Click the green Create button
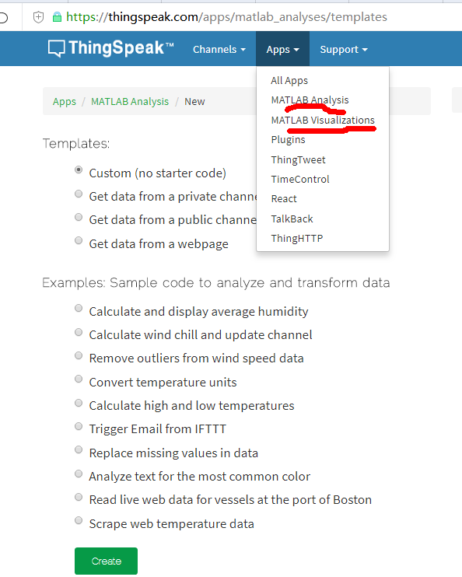Image resolution: width=462 pixels, height=577 pixels. click(106, 561)
